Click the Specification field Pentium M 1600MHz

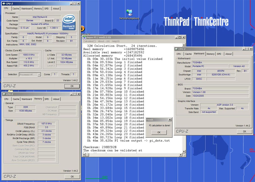(x=48, y=34)
